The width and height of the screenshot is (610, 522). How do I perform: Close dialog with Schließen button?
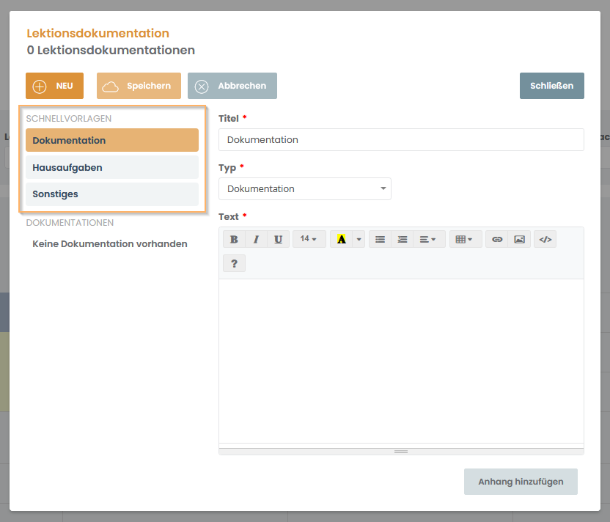[x=551, y=86]
